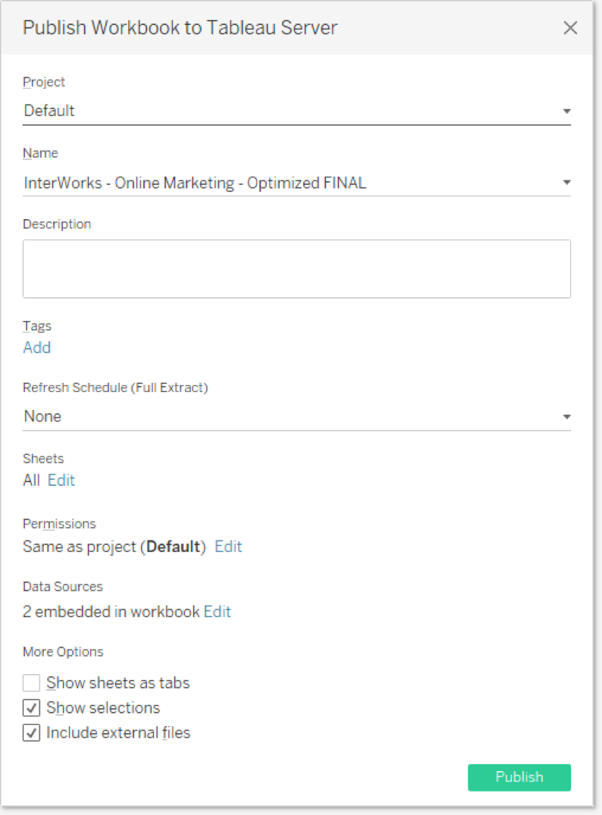Click the None refresh schedule value
Viewport: 602px width, 815px height.
42,415
